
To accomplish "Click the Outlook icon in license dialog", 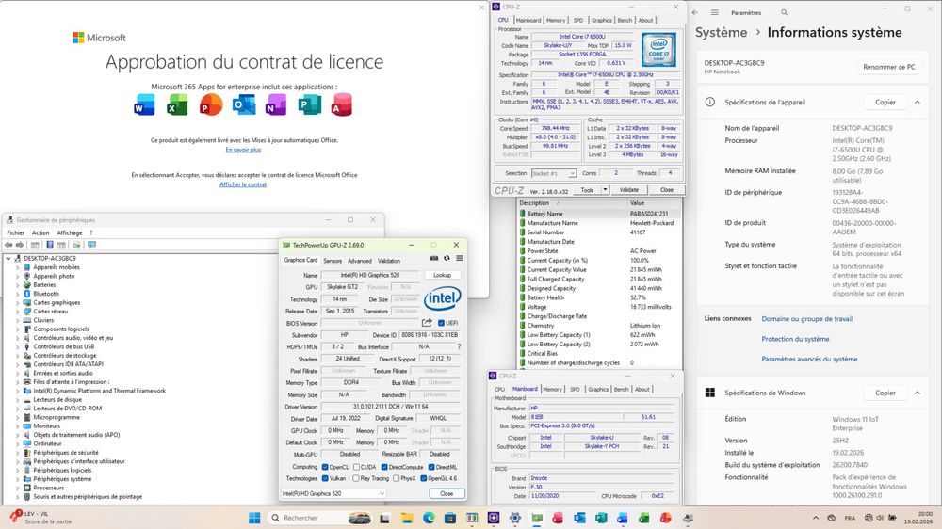I will click(x=244, y=105).
